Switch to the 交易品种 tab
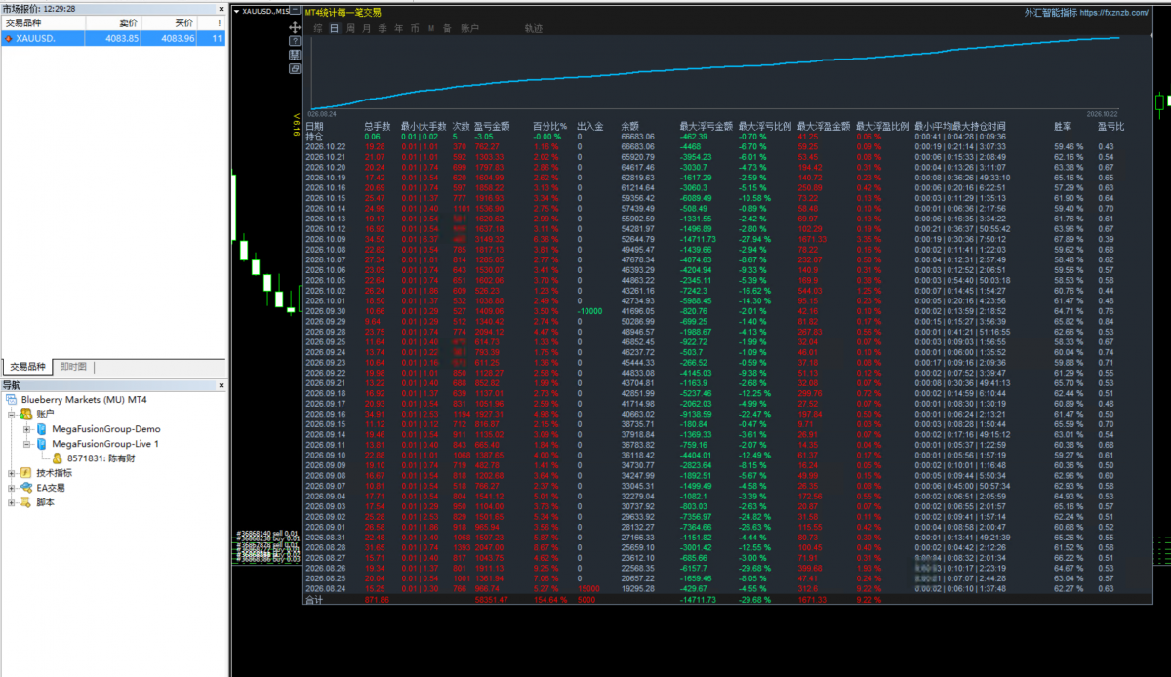The width and height of the screenshot is (1171, 677). [x=27, y=367]
